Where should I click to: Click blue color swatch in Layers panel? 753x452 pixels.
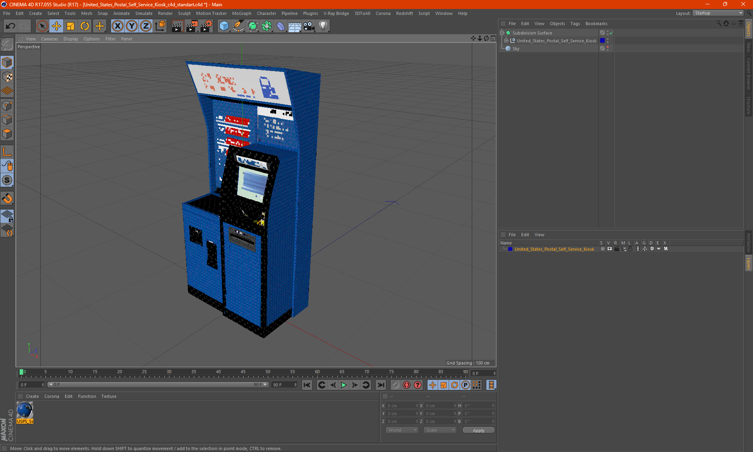click(x=510, y=249)
